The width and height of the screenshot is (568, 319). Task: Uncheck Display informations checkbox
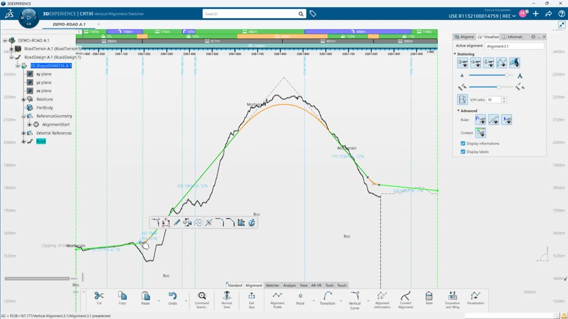point(463,144)
